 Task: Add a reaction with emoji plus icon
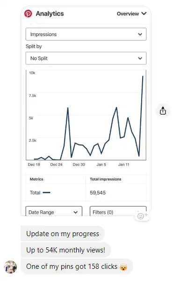coord(142,216)
